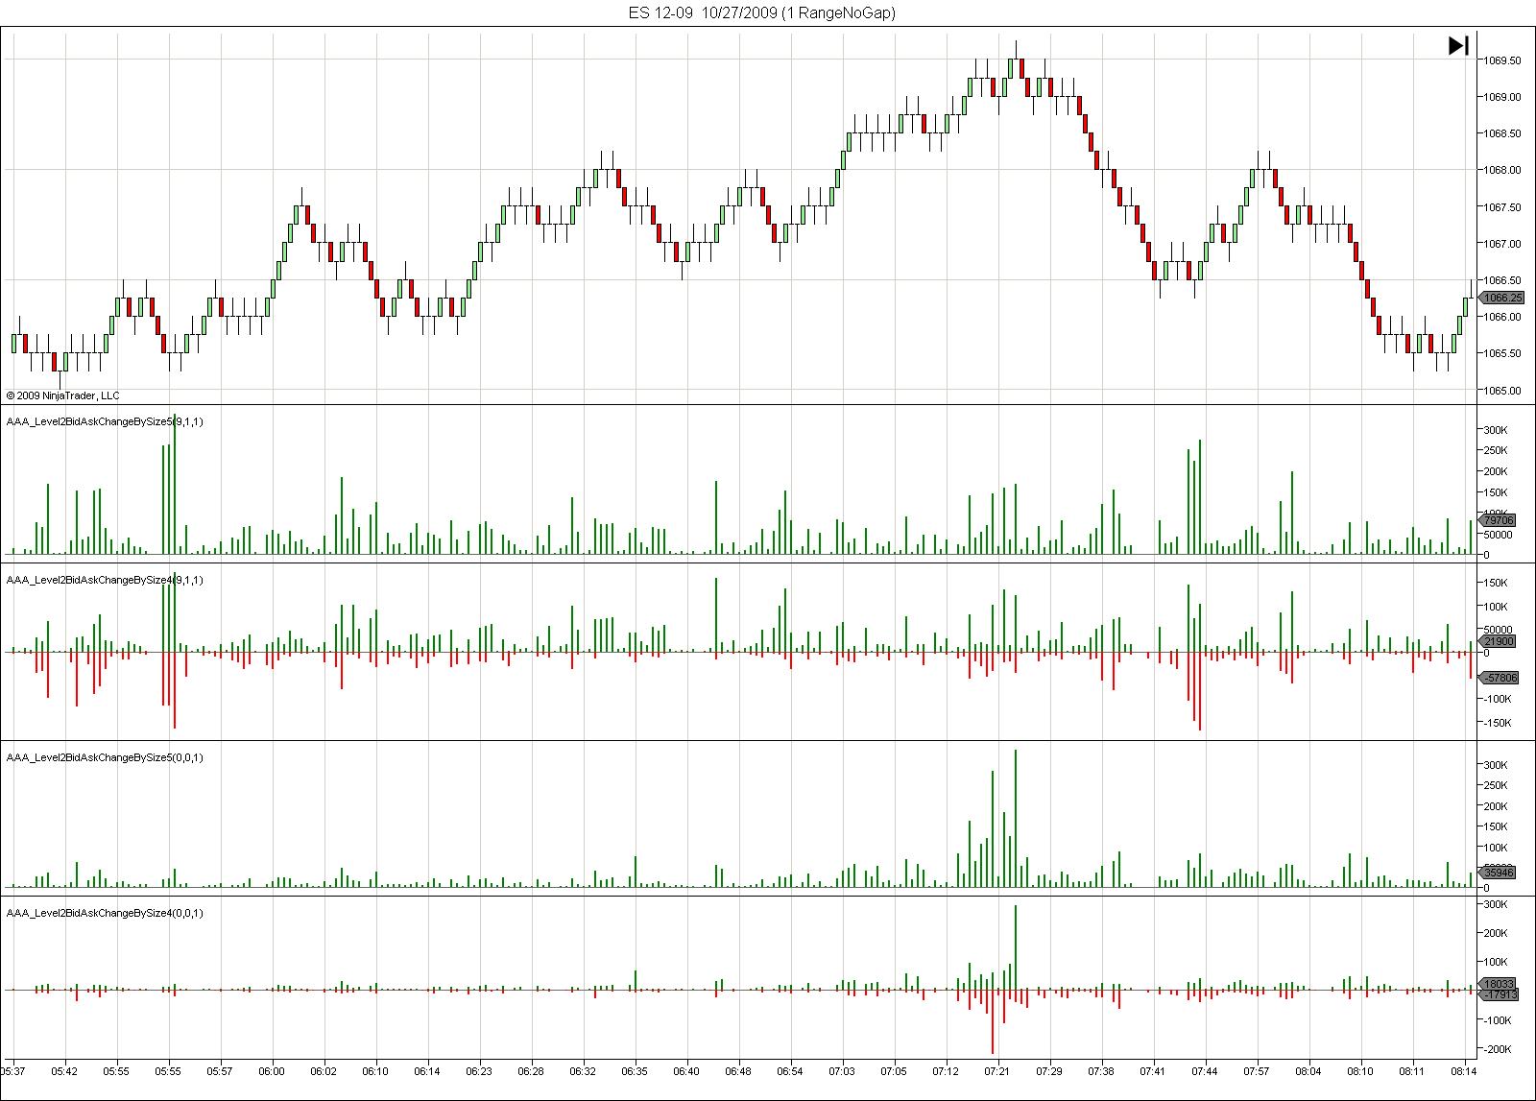Select -150K on the BySize4(9,1,1) panel axis
The height and width of the screenshot is (1101, 1536).
coord(1498,724)
